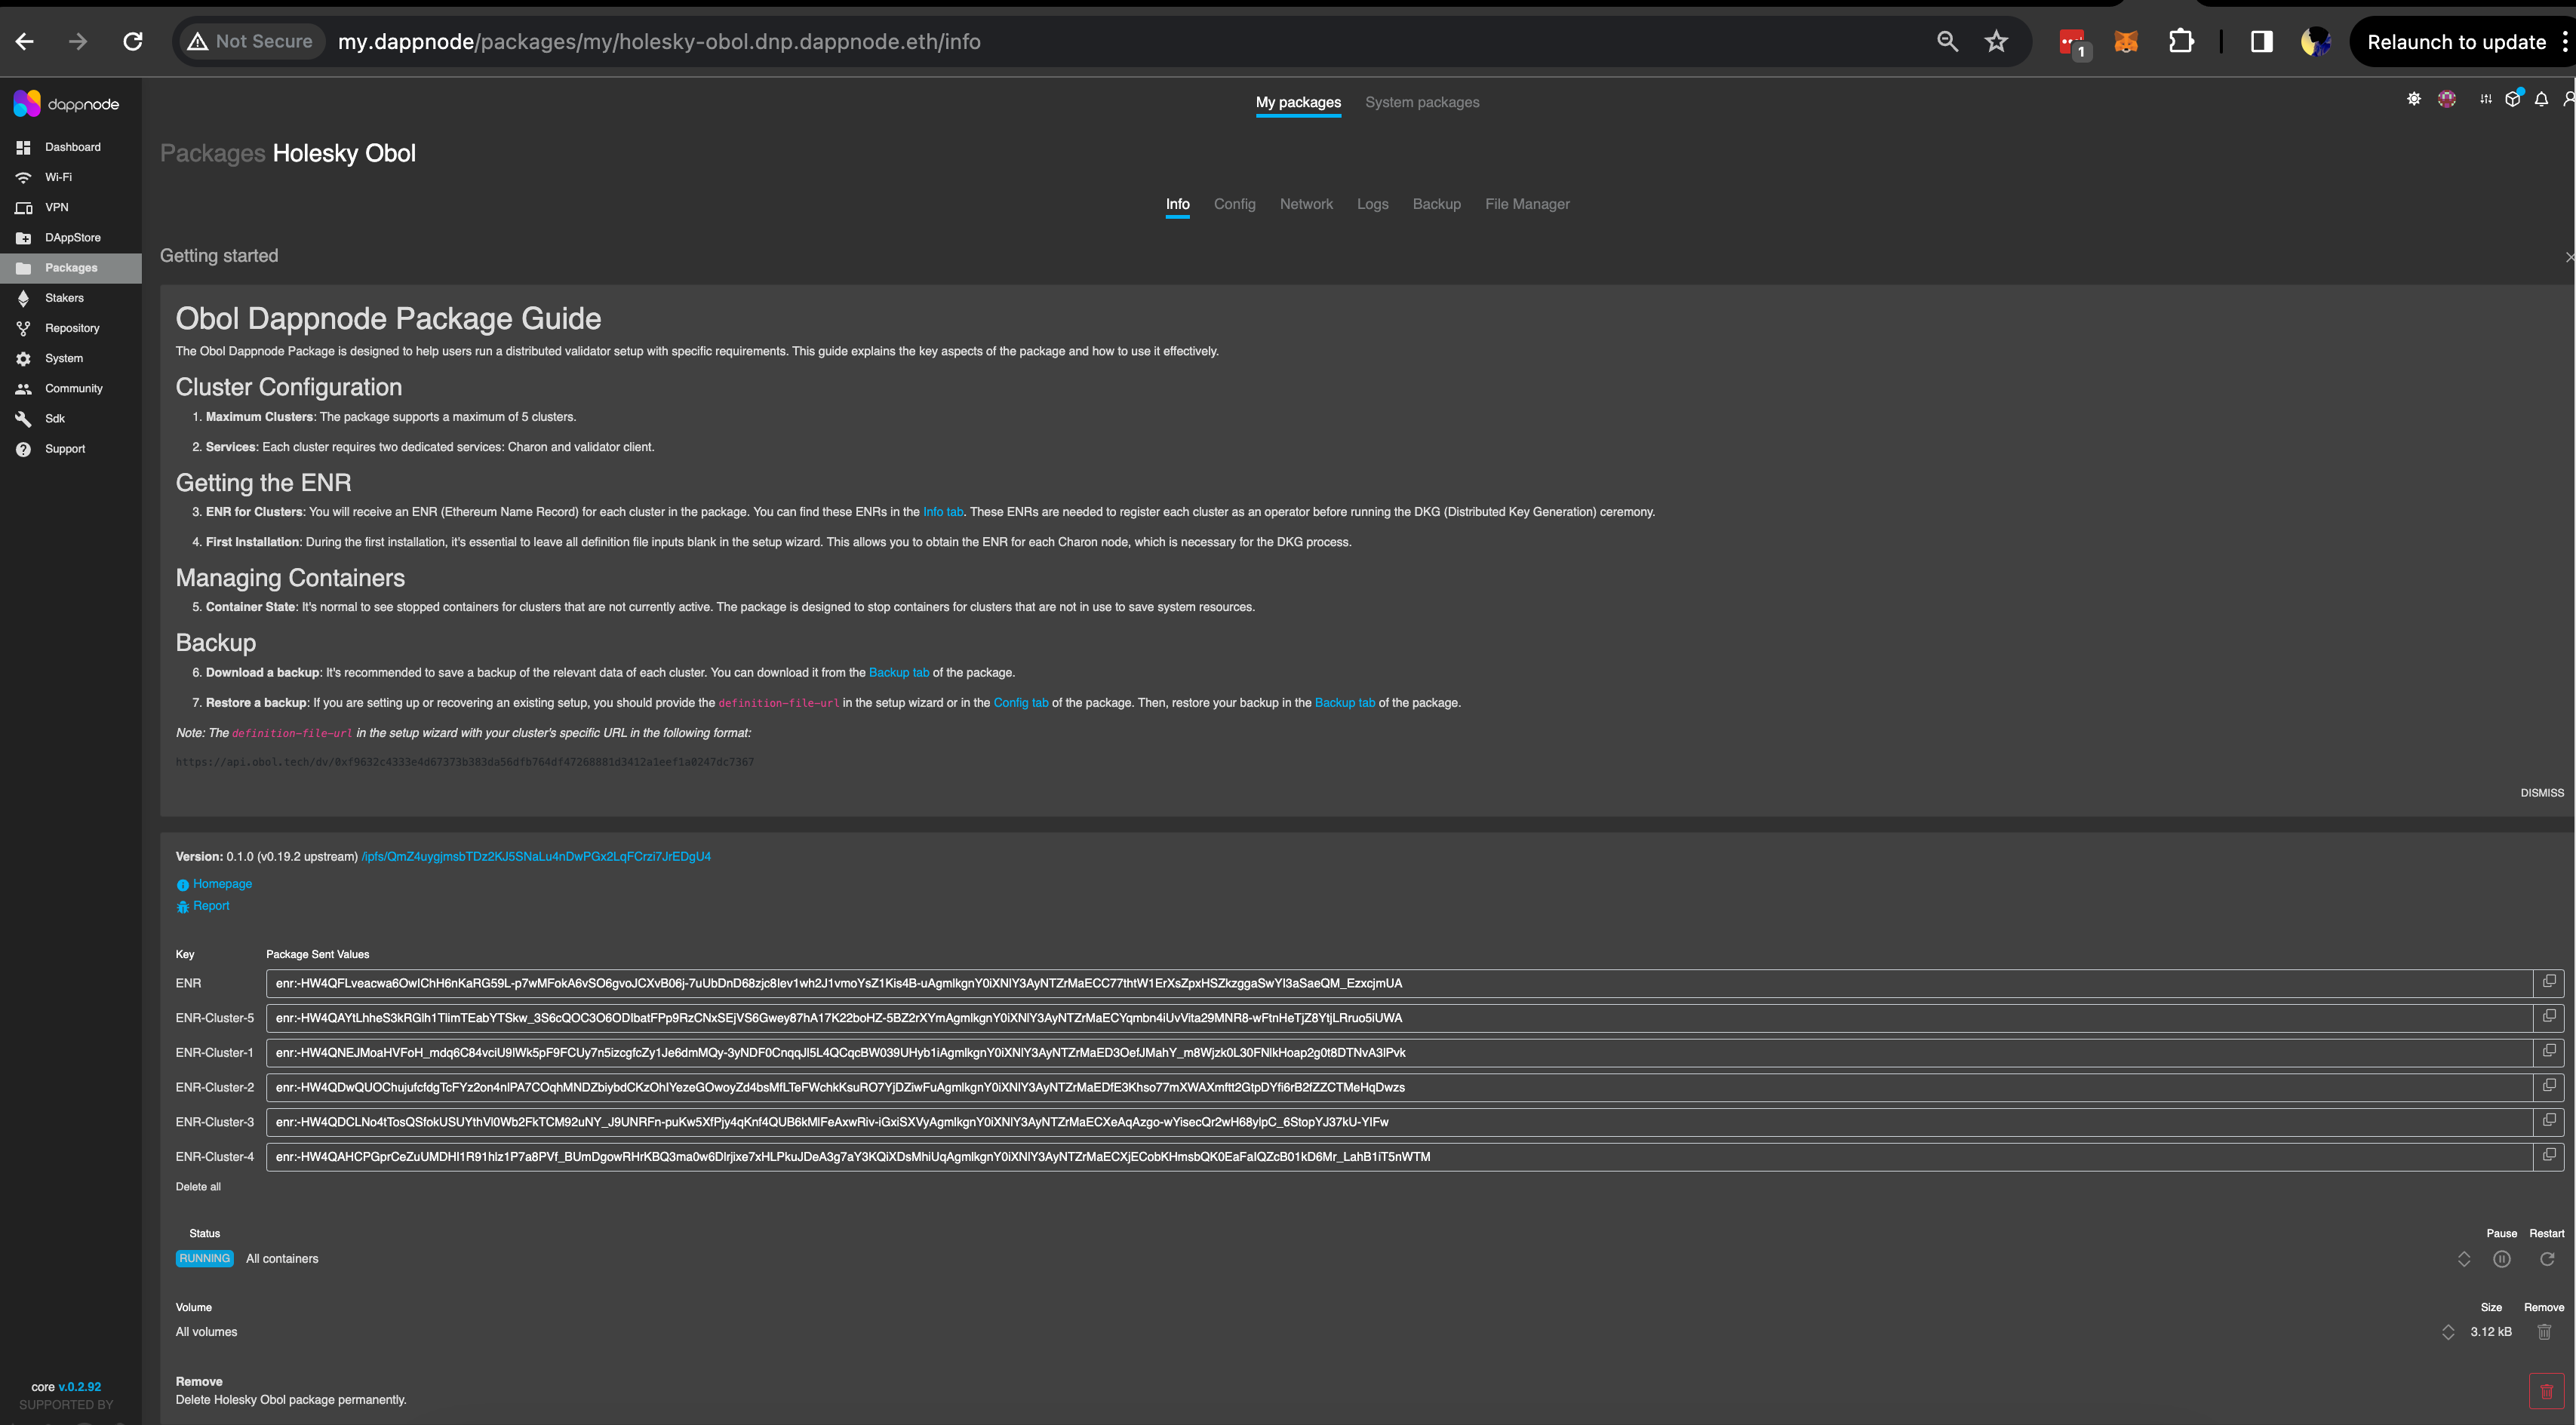Click the package cube icon with blue dot
Screen dimensions: 2576x1425
2512,99
